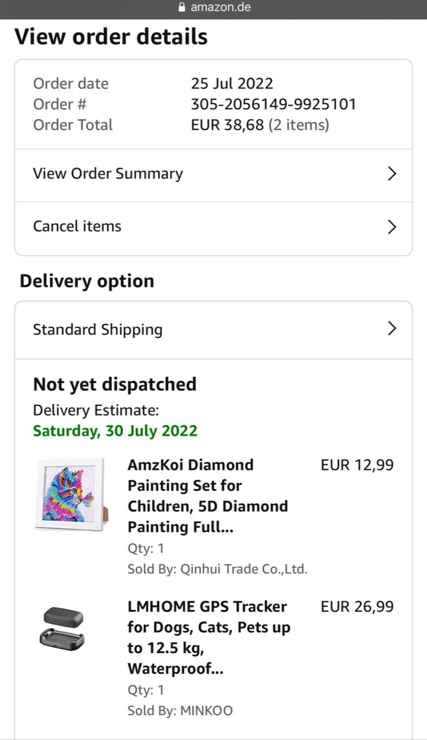This screenshot has width=427, height=740.
Task: Select the Cancel items label
Action: pyautogui.click(x=77, y=226)
